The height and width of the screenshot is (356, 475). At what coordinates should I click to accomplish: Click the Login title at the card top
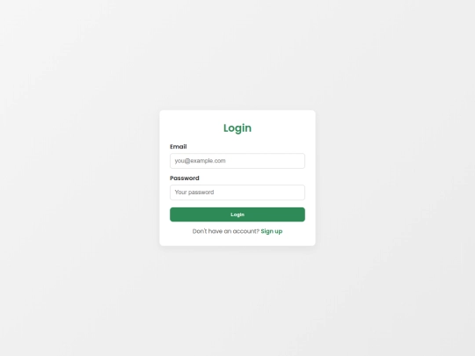point(237,128)
